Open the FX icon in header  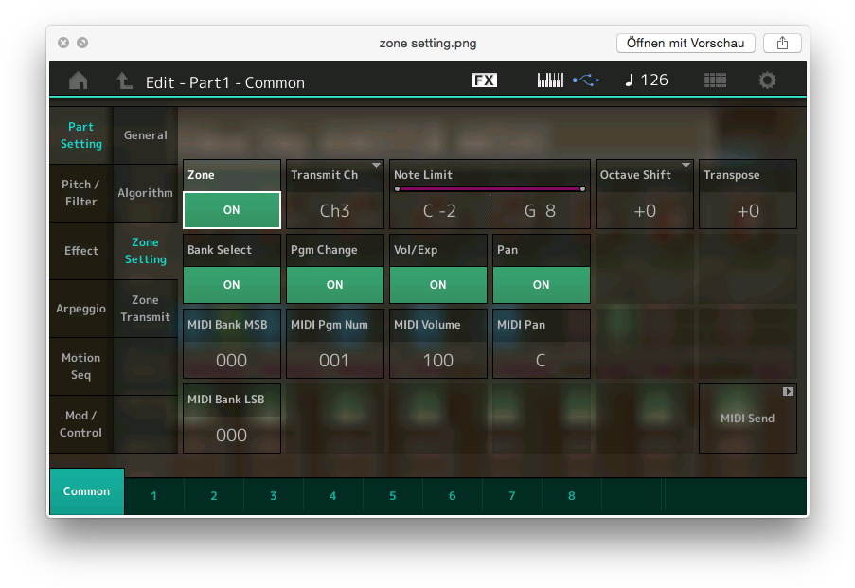pyautogui.click(x=484, y=80)
